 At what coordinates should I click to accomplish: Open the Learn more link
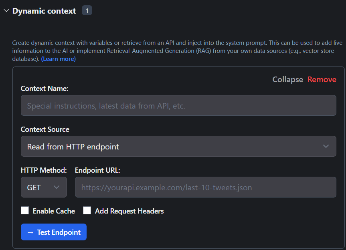coord(58,59)
